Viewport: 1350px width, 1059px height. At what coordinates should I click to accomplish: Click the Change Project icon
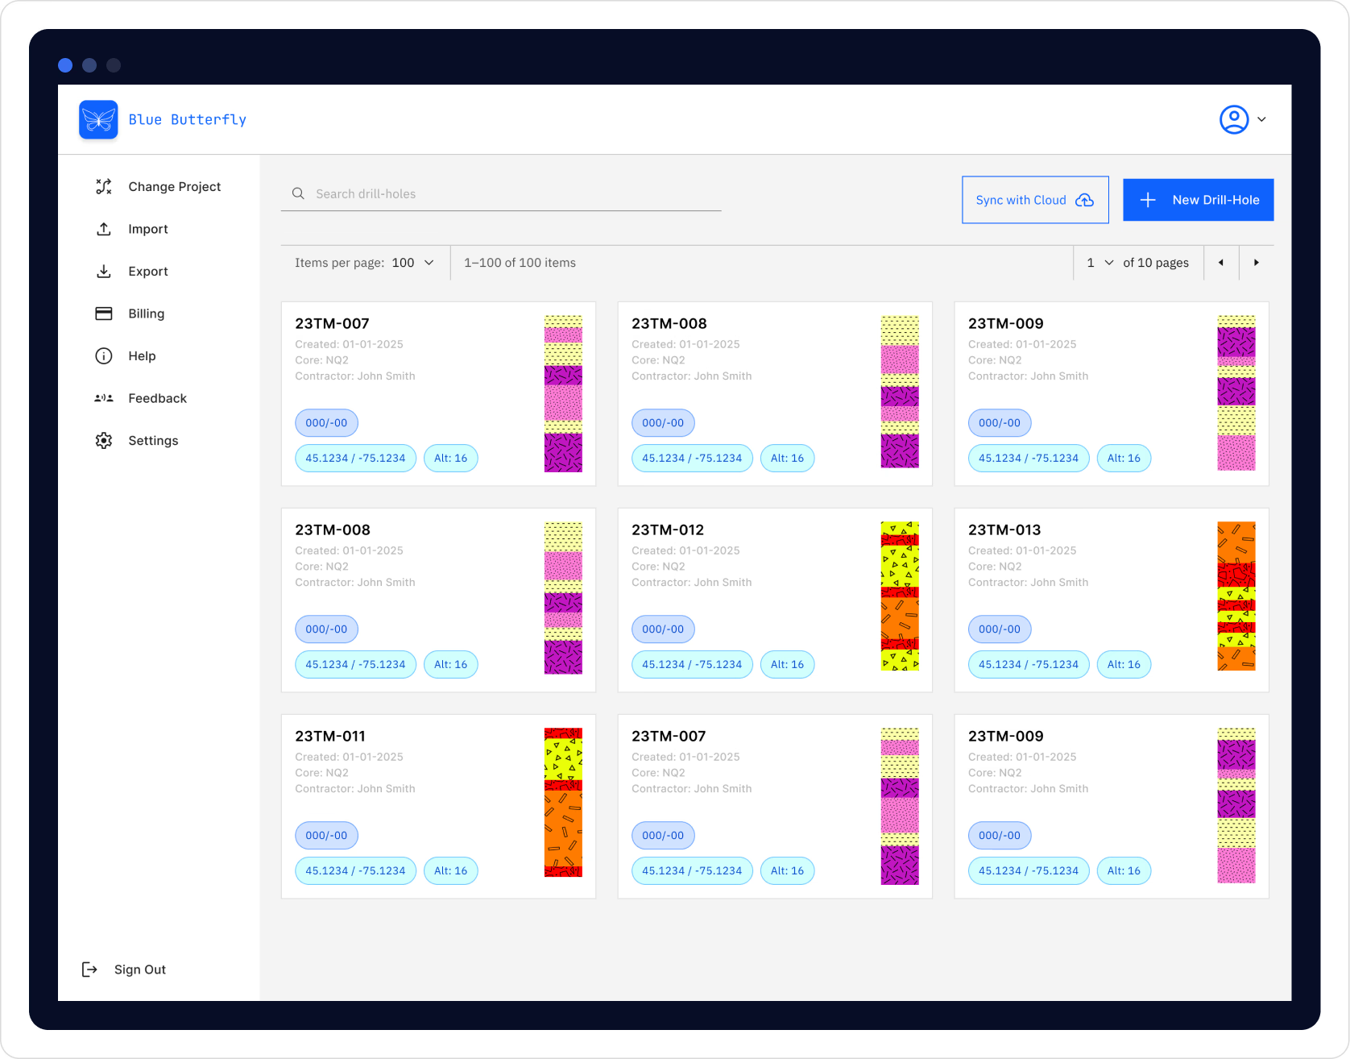[103, 186]
